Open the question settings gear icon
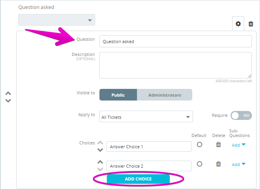260x189 pixels. pos(238,24)
